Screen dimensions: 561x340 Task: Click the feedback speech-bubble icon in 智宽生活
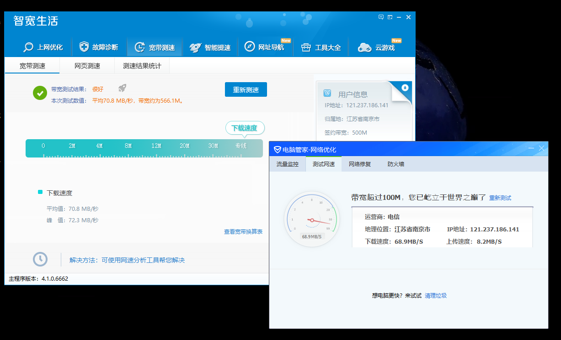[381, 17]
